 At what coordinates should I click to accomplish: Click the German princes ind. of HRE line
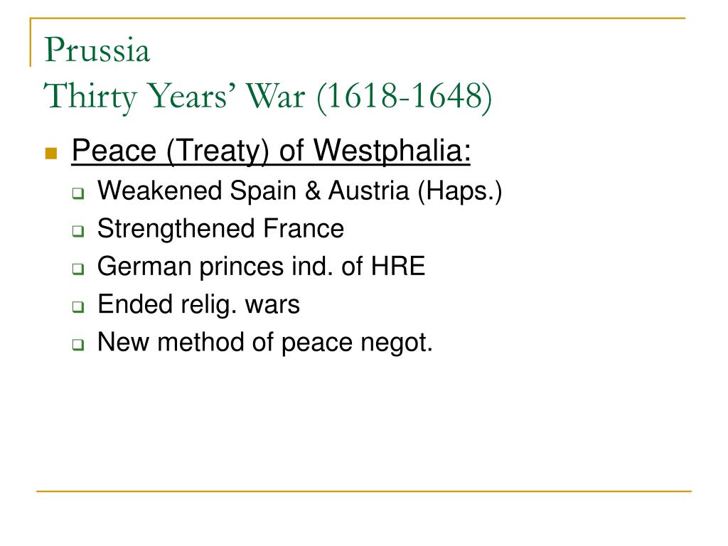coord(261,267)
